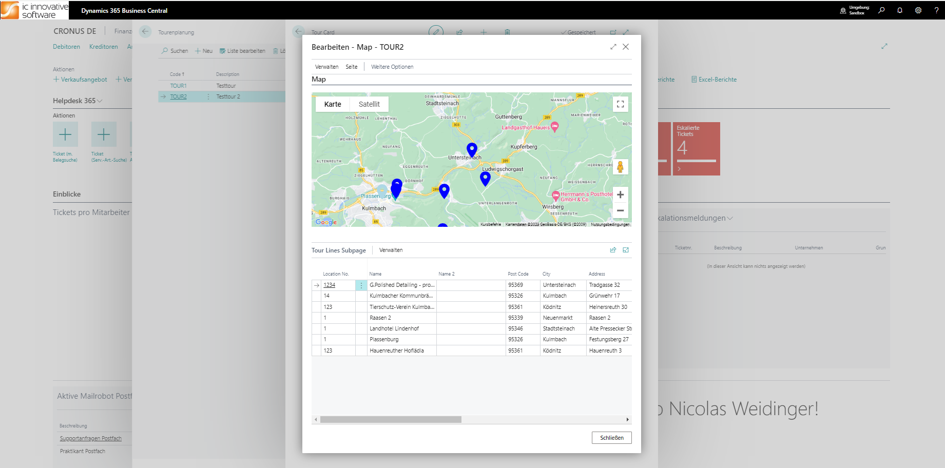
Task: Expand the Eskalationsmeldungen section
Action: [x=729, y=218]
